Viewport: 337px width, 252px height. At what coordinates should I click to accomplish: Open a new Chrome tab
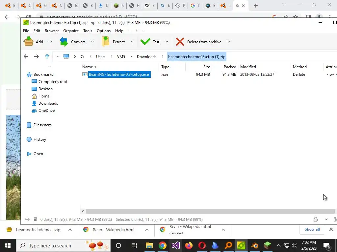pos(255,6)
